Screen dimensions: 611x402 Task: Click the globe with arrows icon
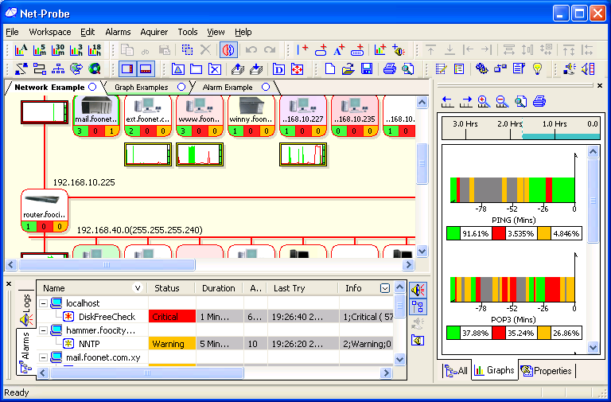(x=76, y=69)
